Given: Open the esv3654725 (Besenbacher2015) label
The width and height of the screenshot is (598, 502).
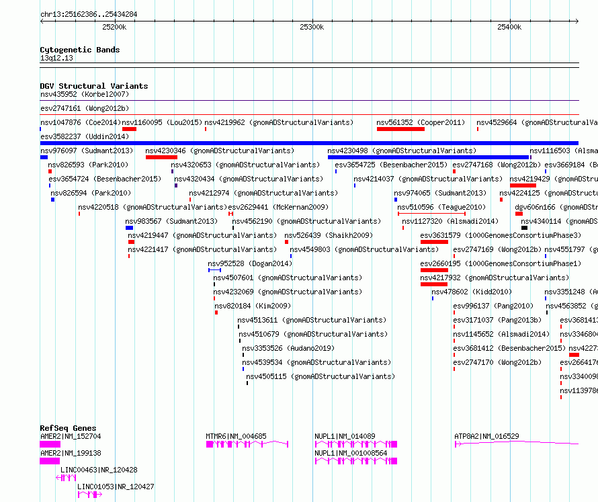Looking at the screenshot, I should (x=391, y=165).
